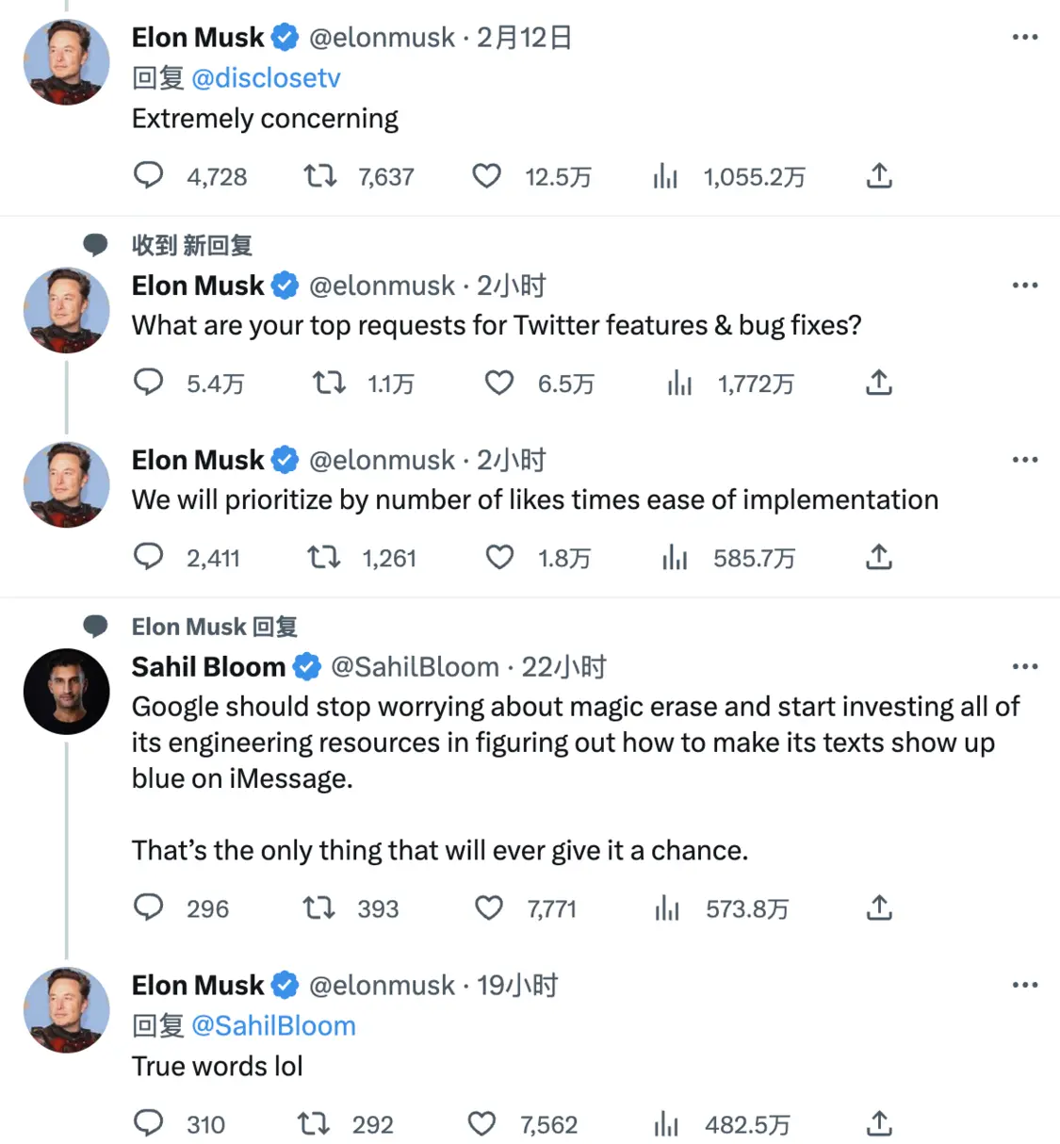Screen dimensions: 1060x1144
Task: View analytics of Sahil Bloom's tweet
Action: 667,908
